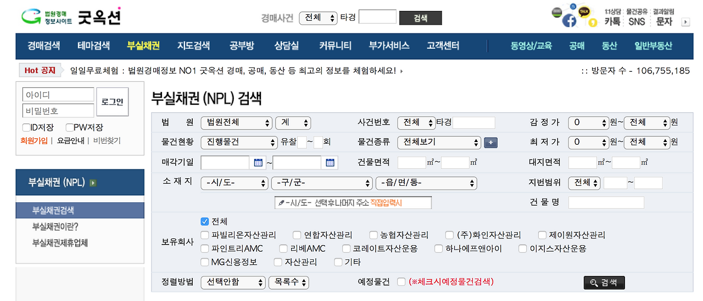Open calendar for 매각기일 start date
Screen dimensions: 703x301
tap(258, 162)
